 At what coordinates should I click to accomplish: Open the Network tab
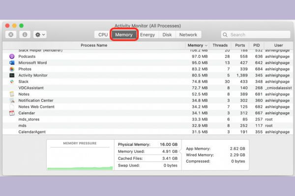188,35
